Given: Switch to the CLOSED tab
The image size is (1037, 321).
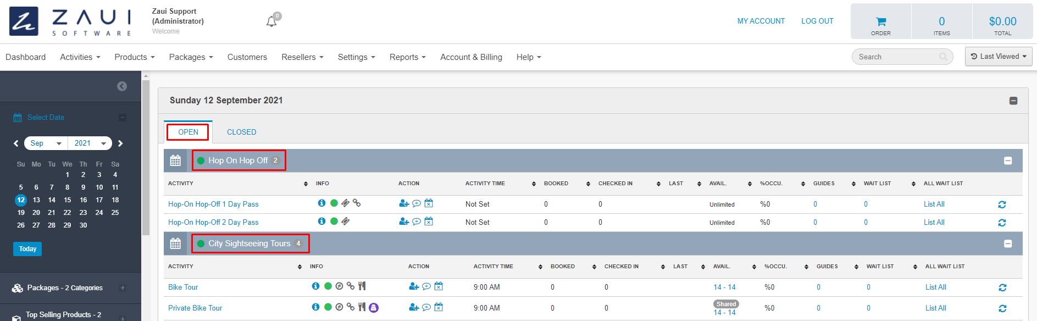Looking at the screenshot, I should pyautogui.click(x=241, y=132).
